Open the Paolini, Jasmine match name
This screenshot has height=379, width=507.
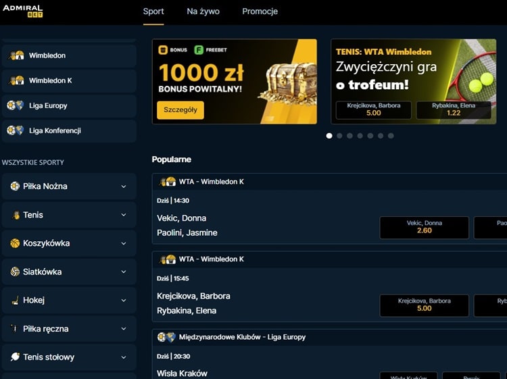(187, 232)
